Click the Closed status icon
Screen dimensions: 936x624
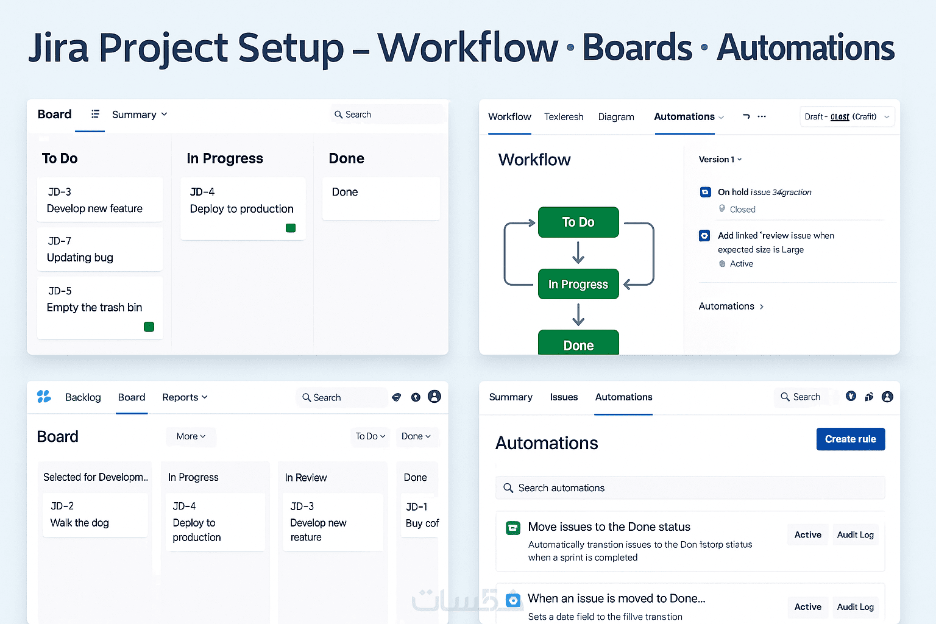click(722, 208)
